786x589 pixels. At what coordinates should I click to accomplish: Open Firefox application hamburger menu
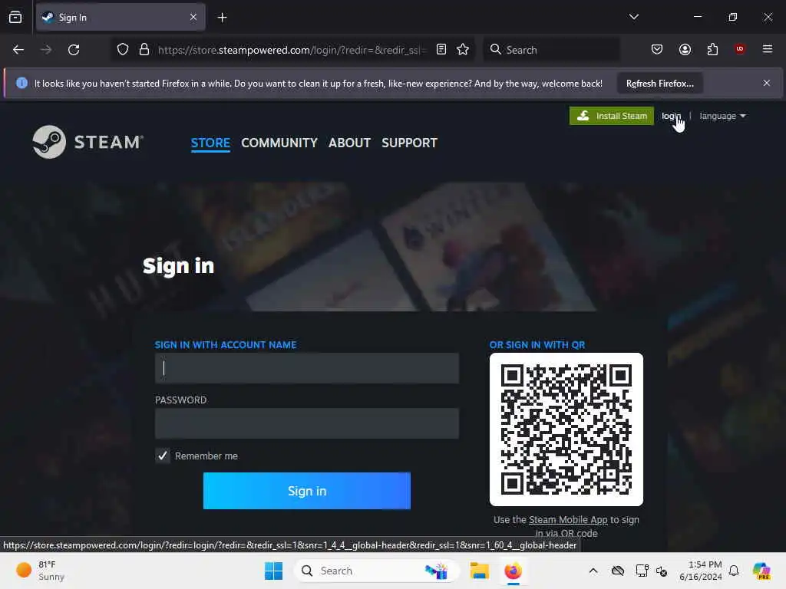pyautogui.click(x=767, y=49)
